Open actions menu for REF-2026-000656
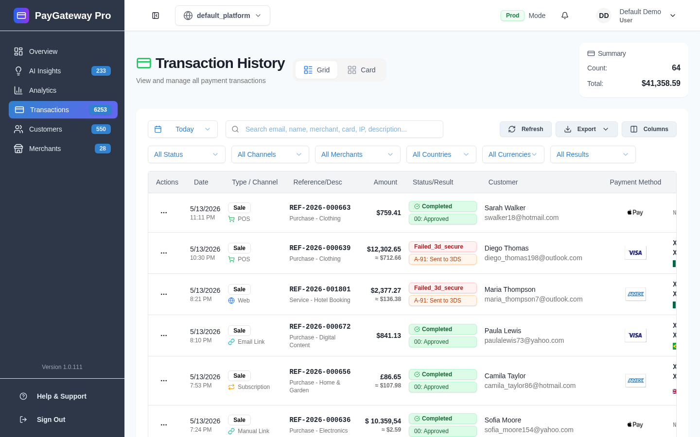 coord(164,381)
